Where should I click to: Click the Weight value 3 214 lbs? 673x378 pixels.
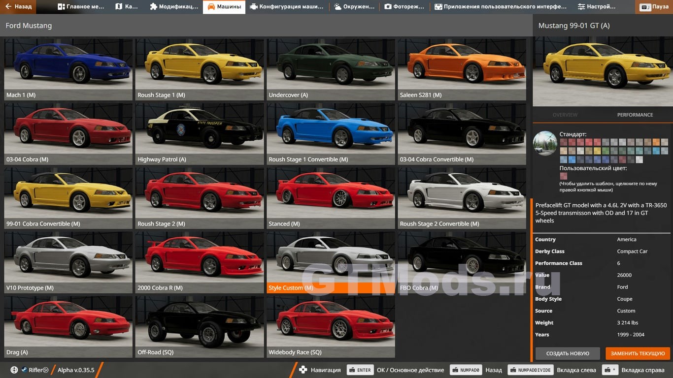628,323
